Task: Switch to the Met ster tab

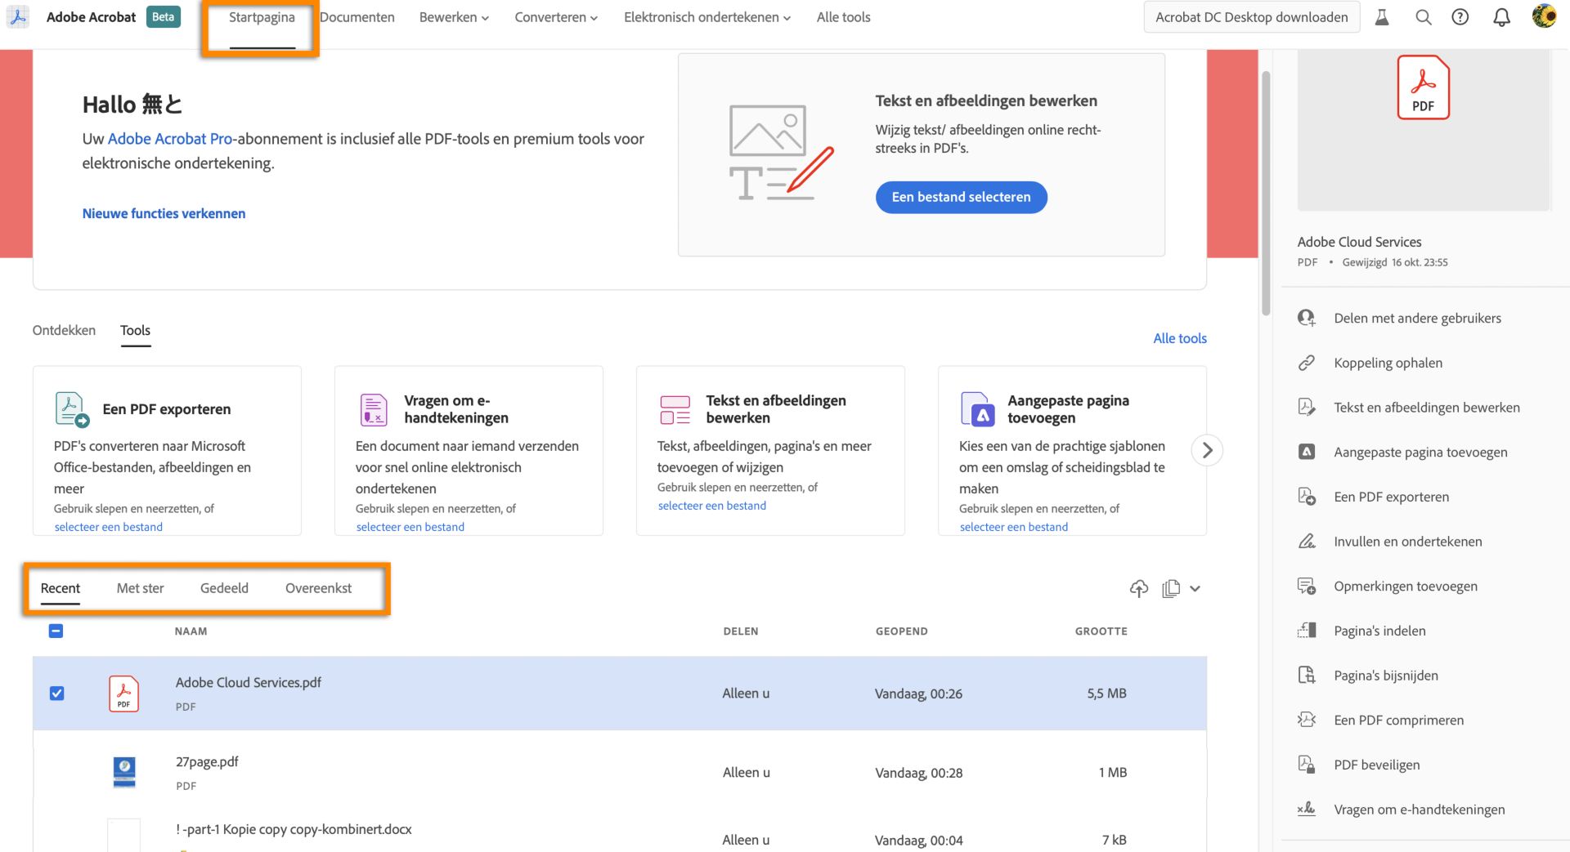Action: click(140, 588)
